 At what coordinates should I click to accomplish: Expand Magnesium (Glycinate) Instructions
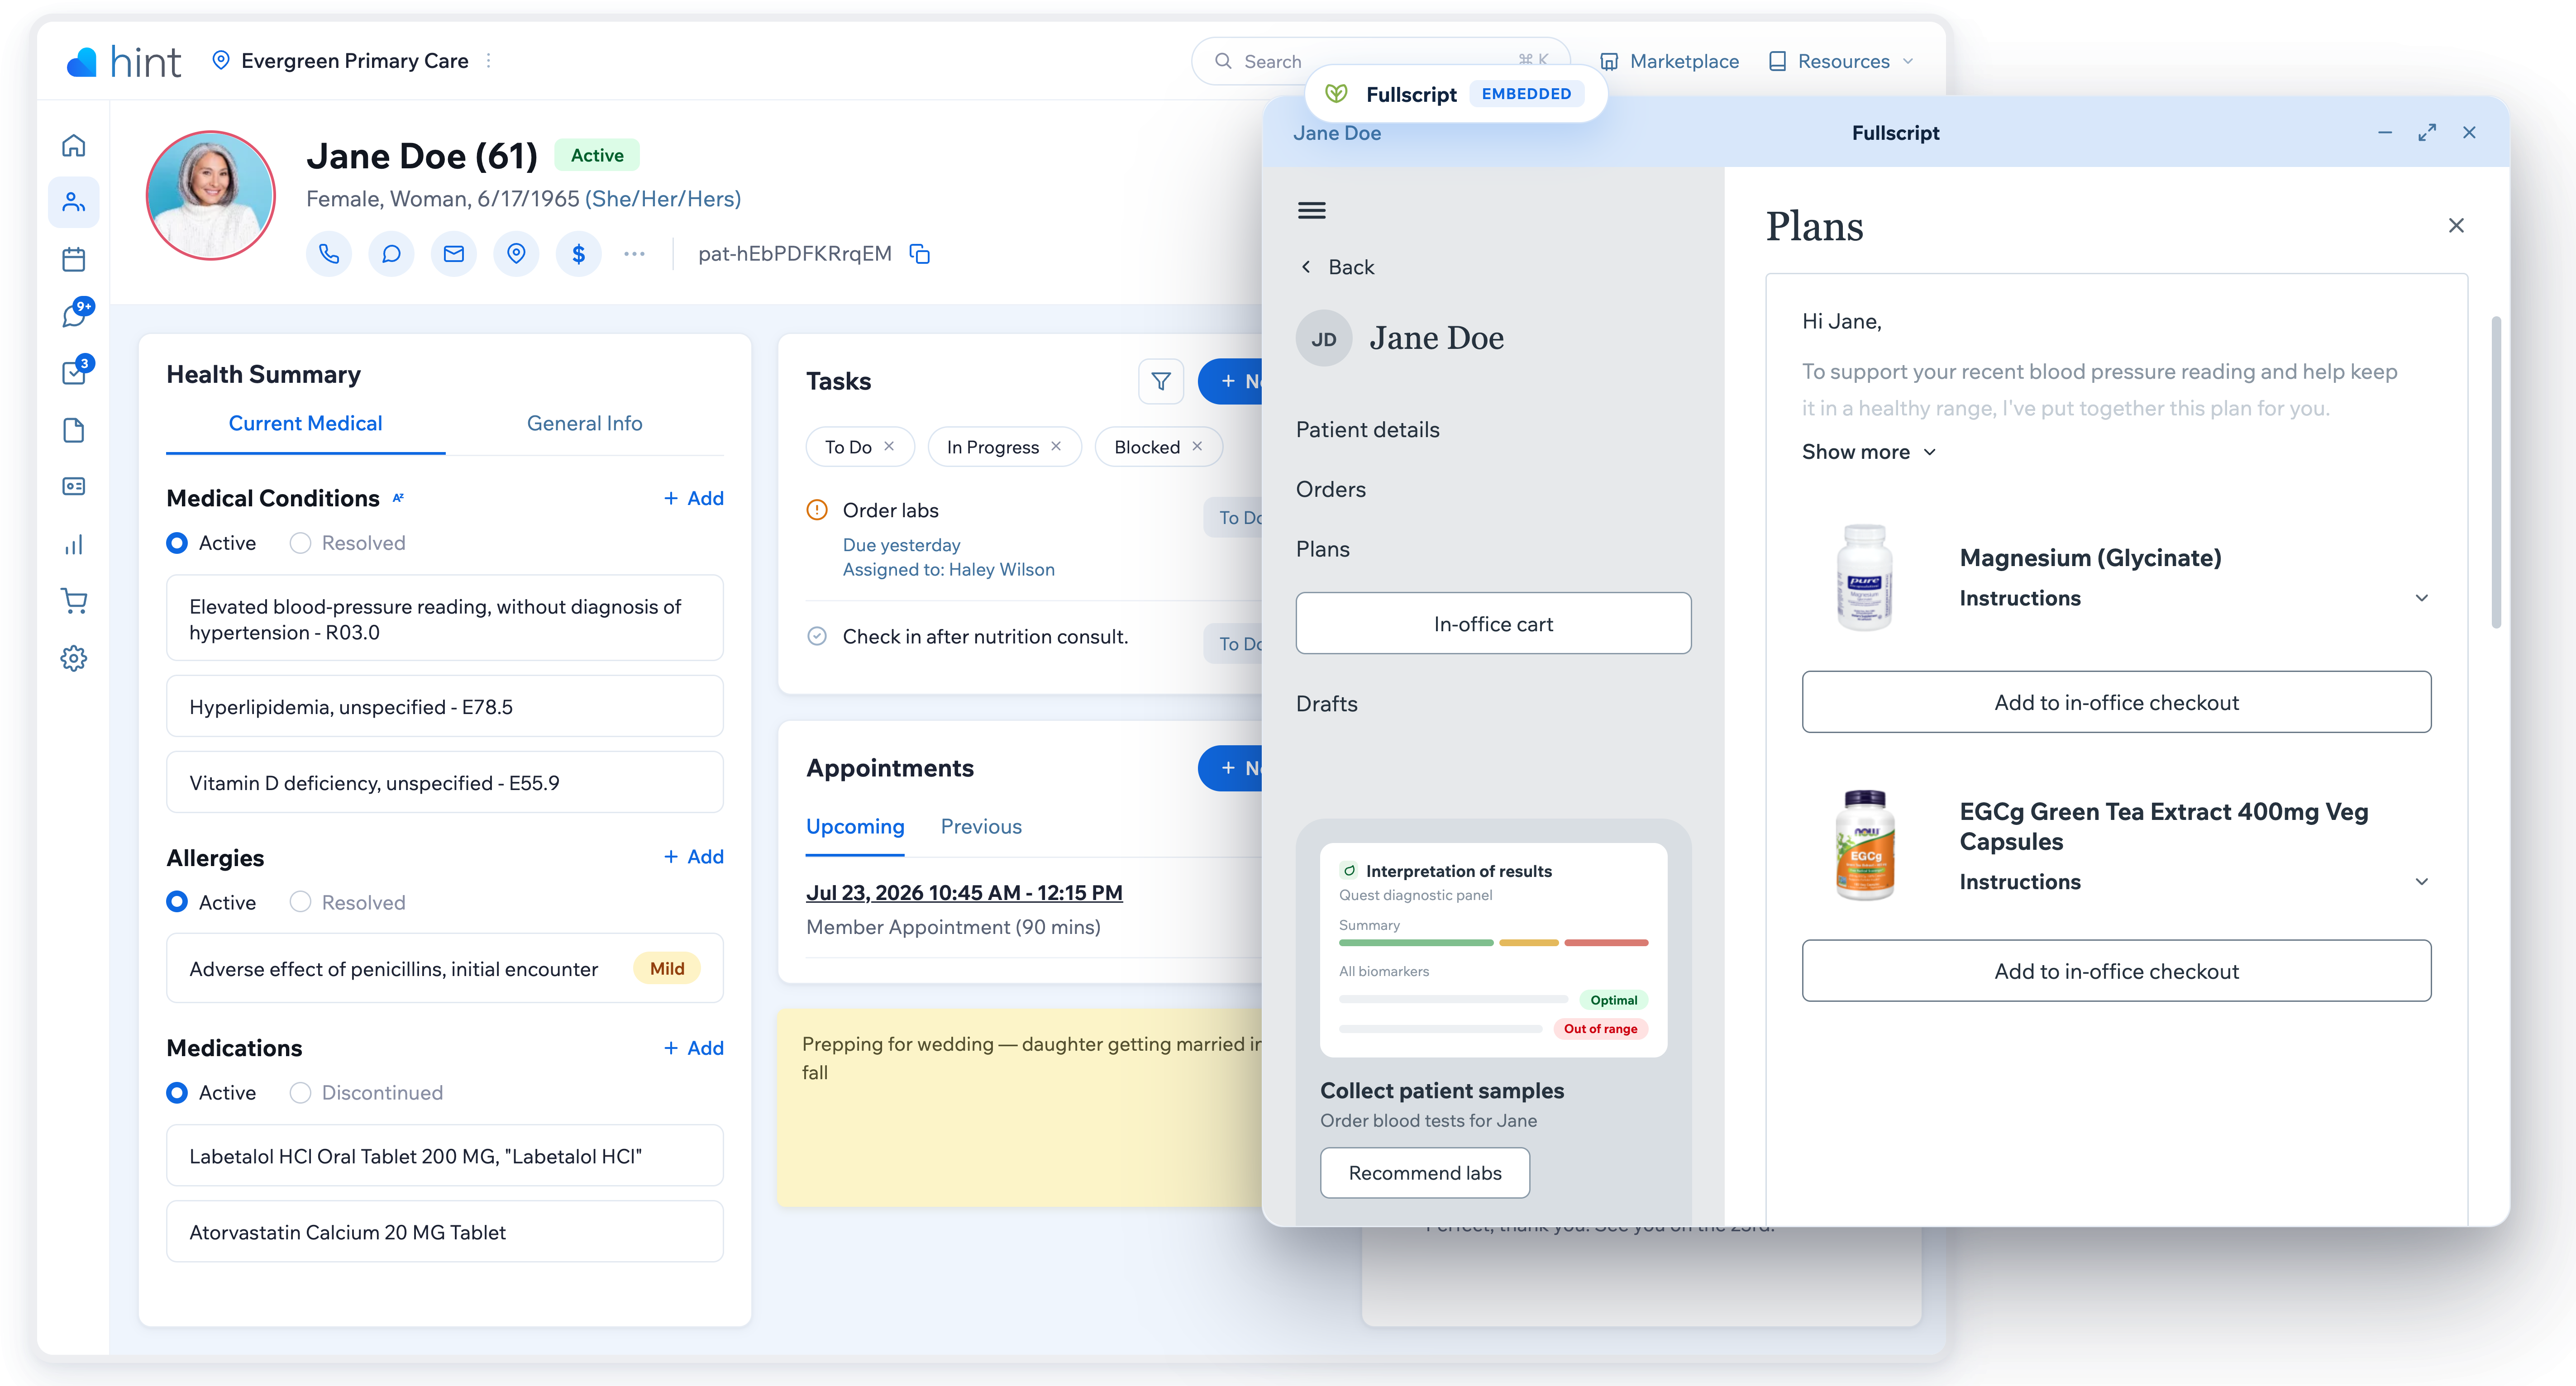[2421, 598]
